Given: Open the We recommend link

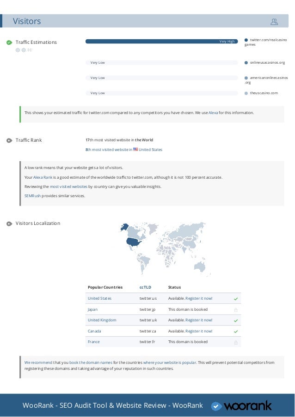Looking at the screenshot, I should [38, 363].
